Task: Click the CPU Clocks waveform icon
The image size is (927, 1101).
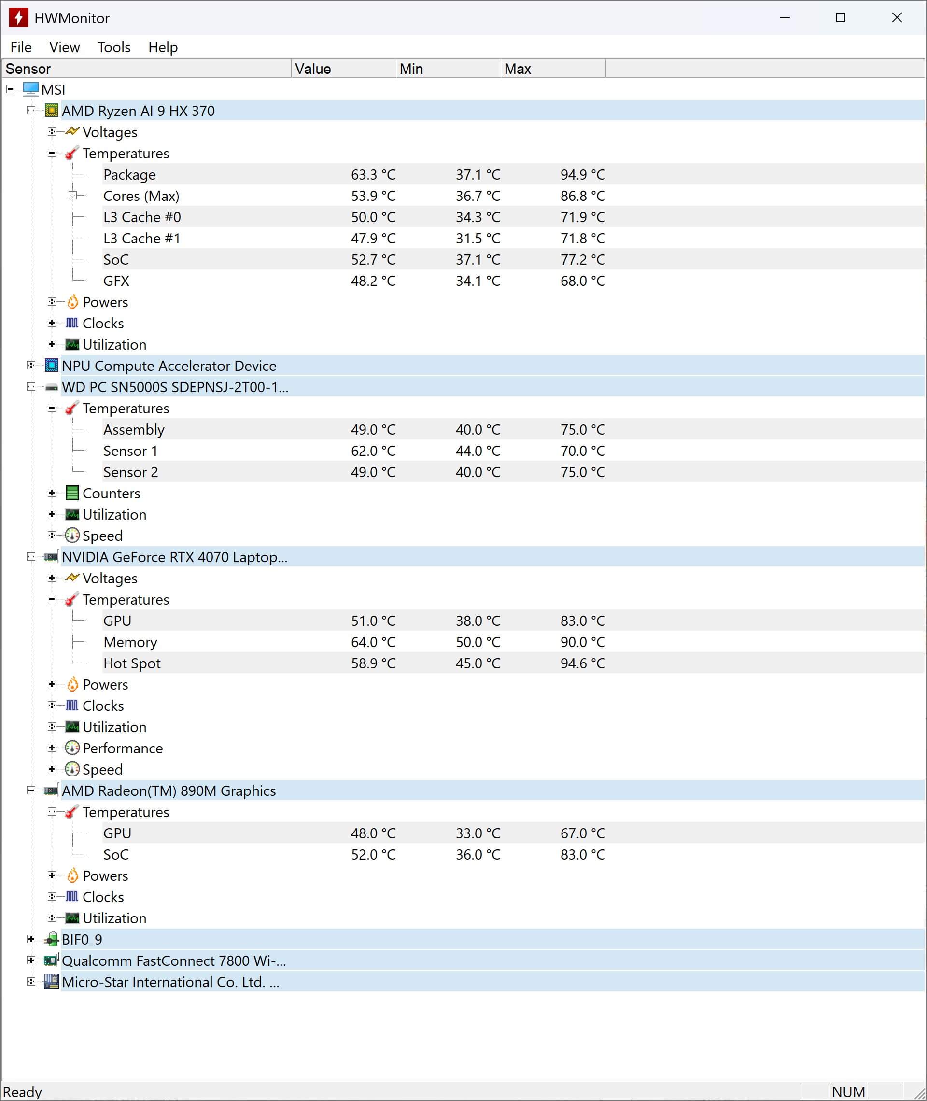Action: [72, 323]
